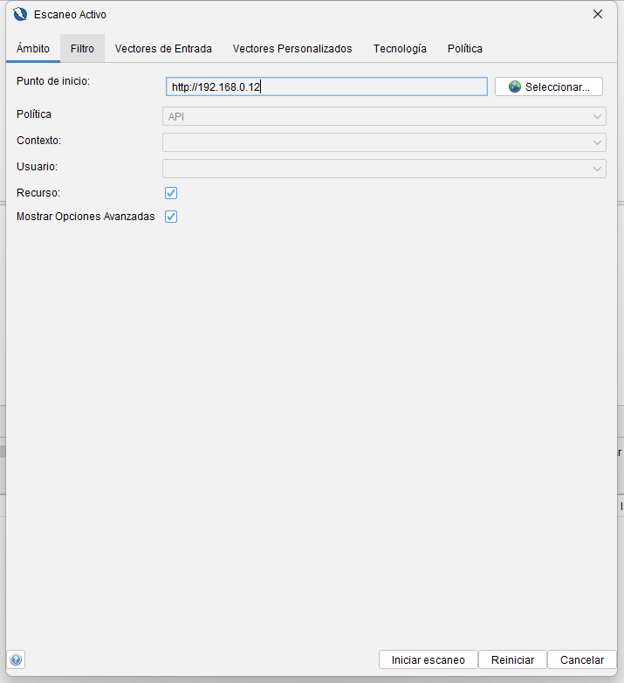Click the help question mark icon

16,659
